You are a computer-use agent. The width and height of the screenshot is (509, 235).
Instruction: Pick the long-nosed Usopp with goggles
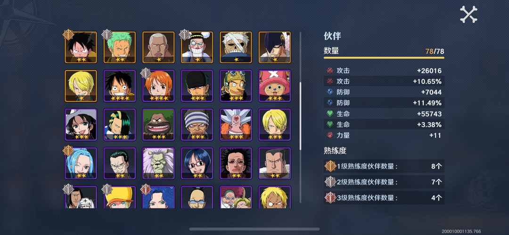(x=236, y=86)
